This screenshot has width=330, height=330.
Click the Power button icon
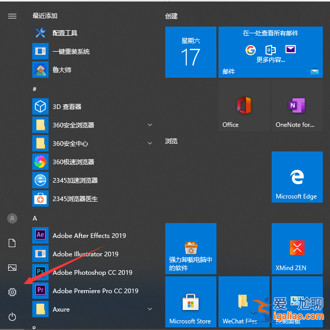click(12, 317)
